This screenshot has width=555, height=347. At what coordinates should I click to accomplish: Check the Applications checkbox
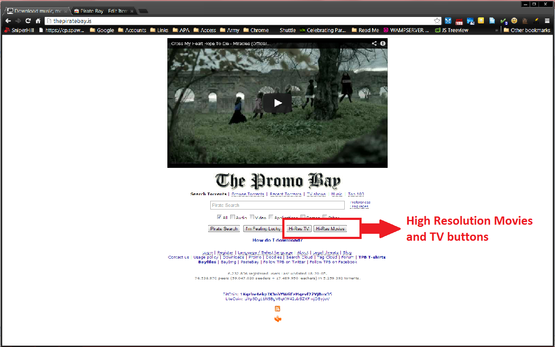271,217
